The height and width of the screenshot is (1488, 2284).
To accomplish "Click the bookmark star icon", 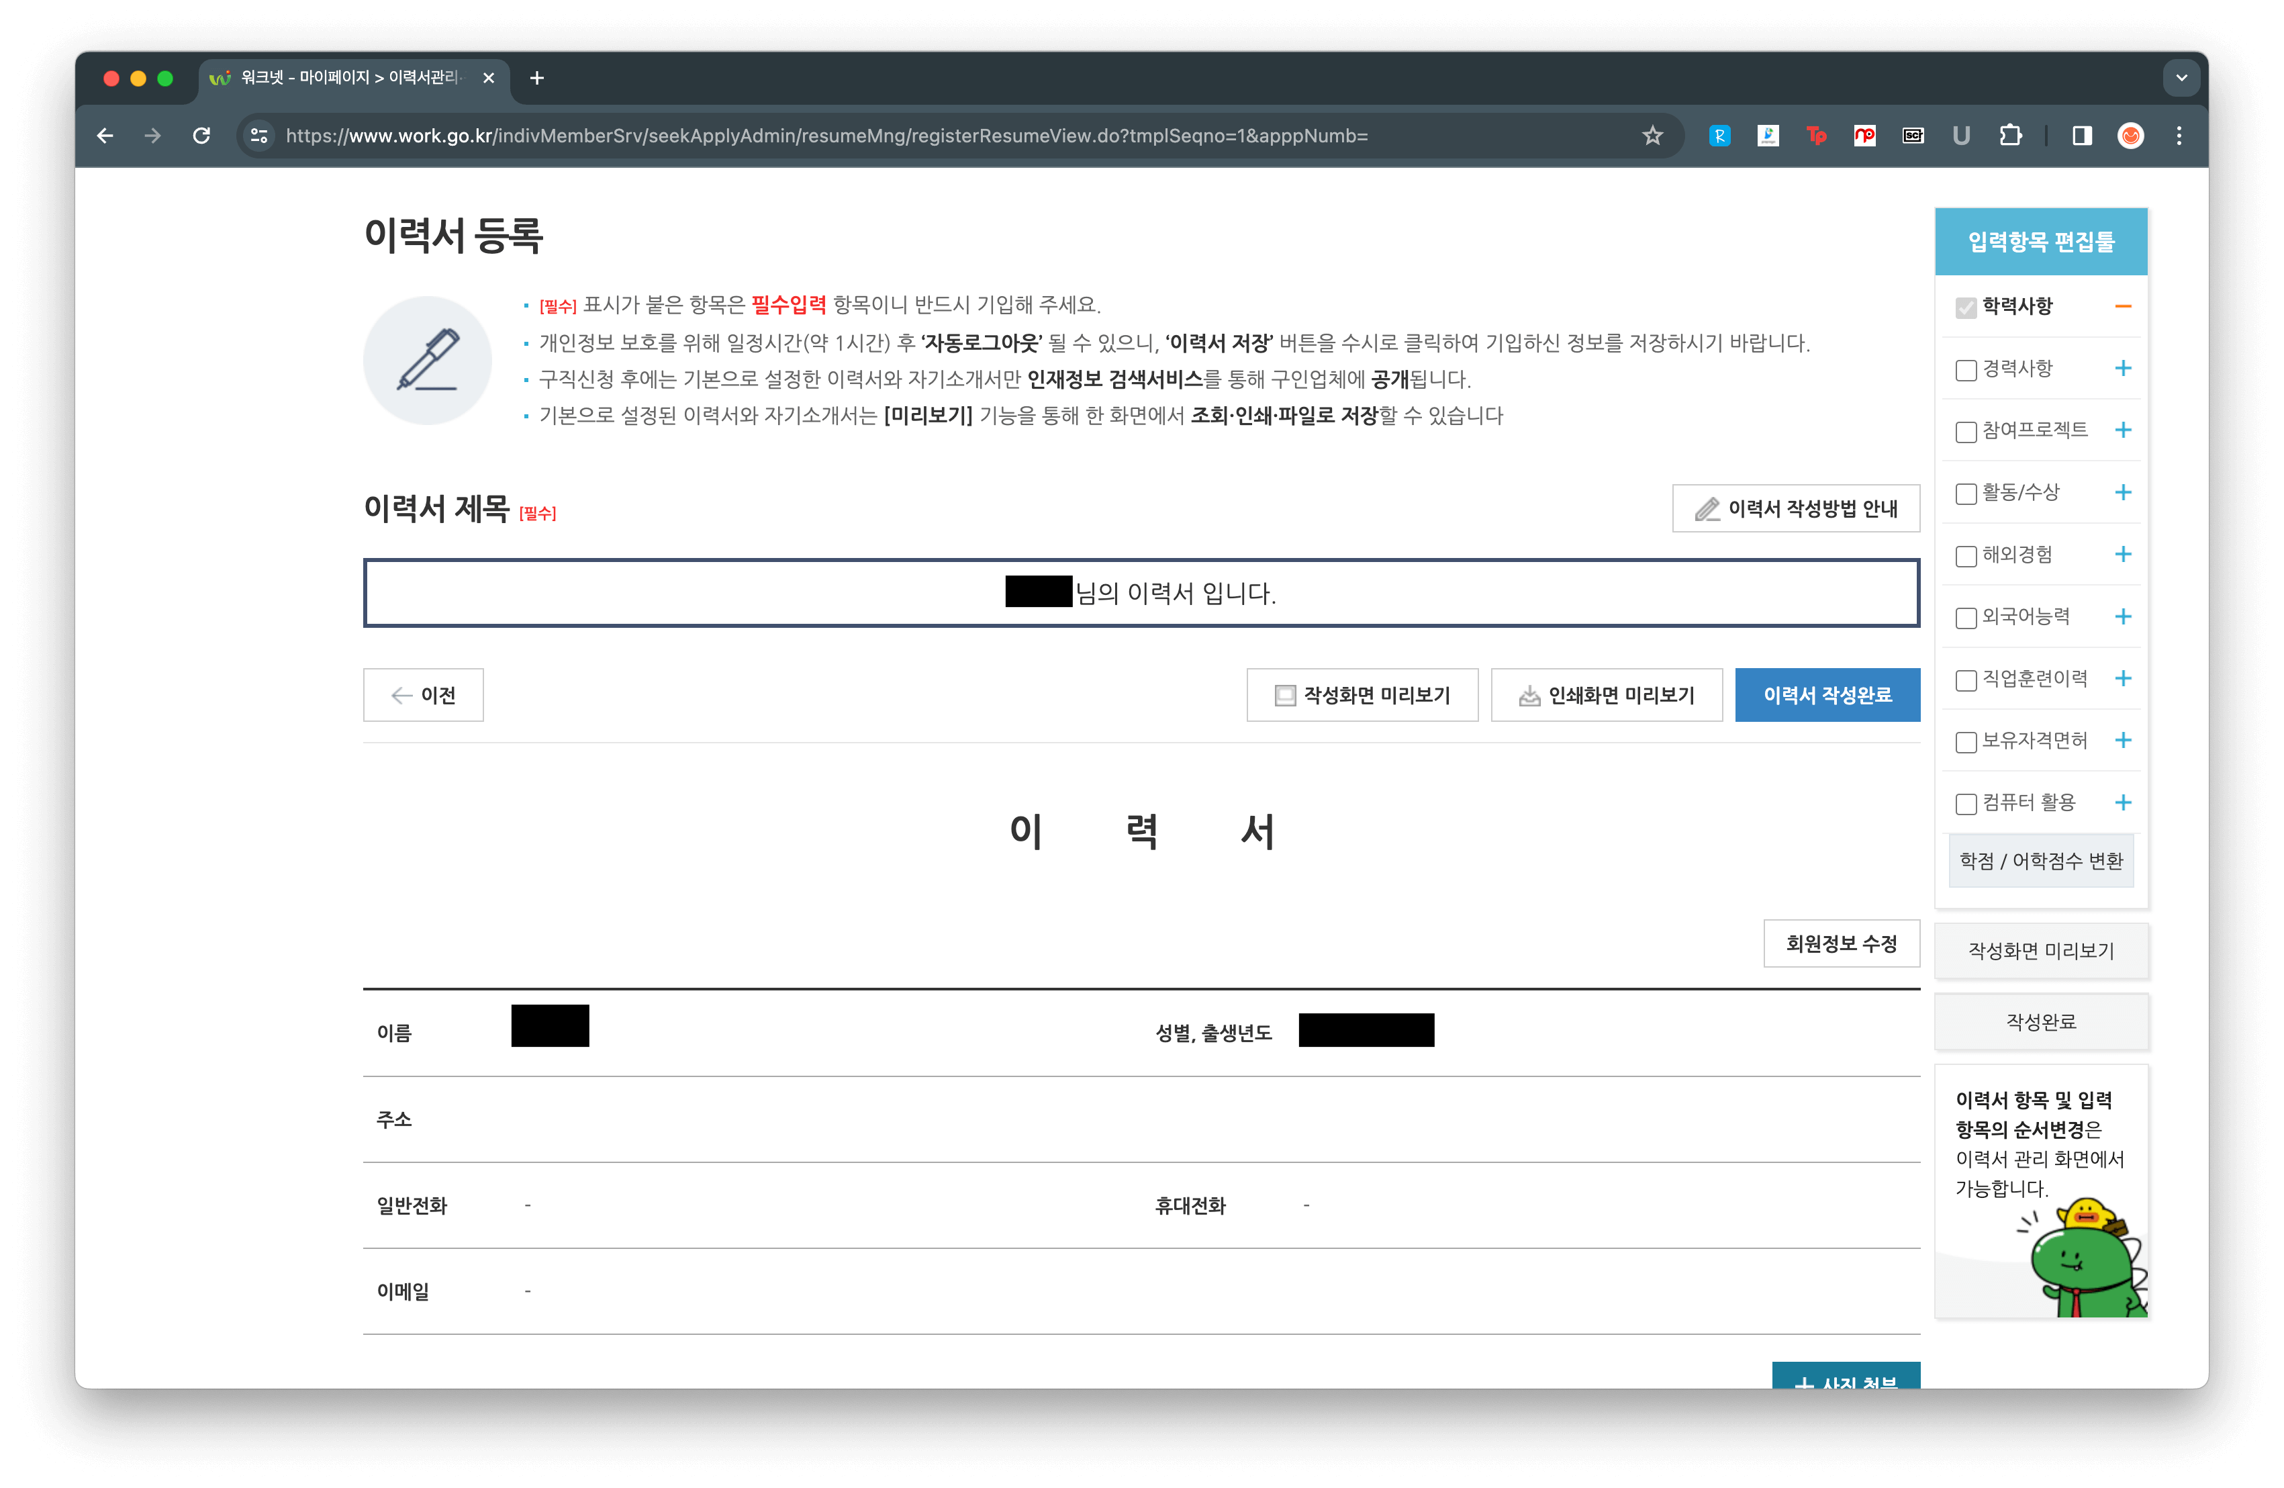I will (x=1652, y=136).
